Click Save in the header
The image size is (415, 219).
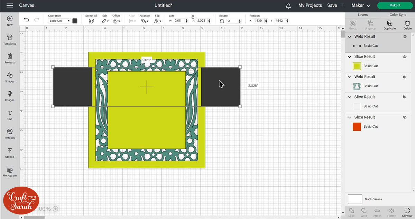point(332,6)
